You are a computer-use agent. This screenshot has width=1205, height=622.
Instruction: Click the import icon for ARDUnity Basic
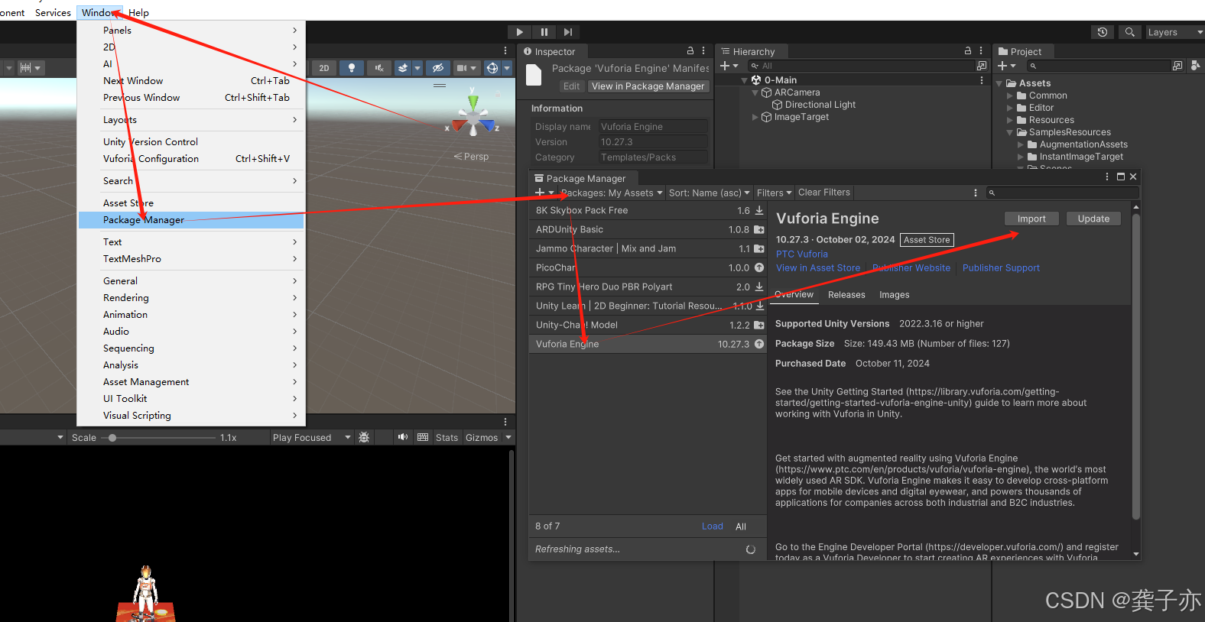point(759,229)
